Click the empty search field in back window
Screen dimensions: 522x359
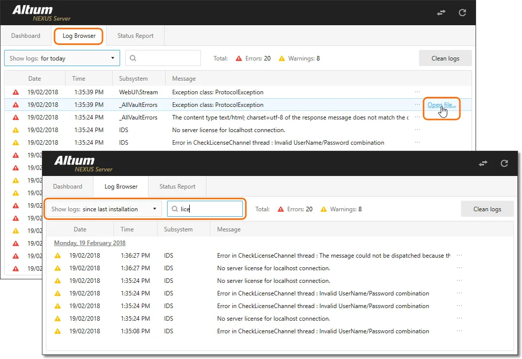[x=167, y=58]
